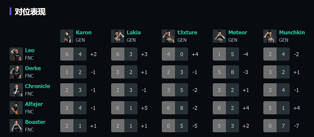Open Boaster's player portrait
This screenshot has height=137, width=314.
point(16,126)
